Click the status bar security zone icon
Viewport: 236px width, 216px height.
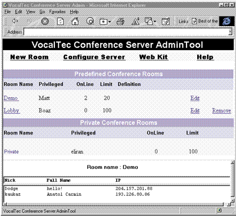pos(219,210)
